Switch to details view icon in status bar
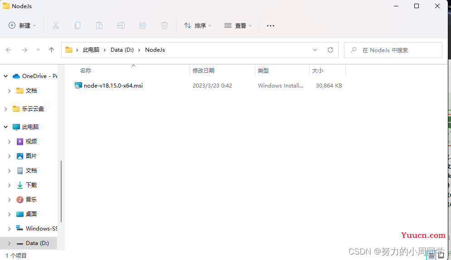 click(x=432, y=255)
